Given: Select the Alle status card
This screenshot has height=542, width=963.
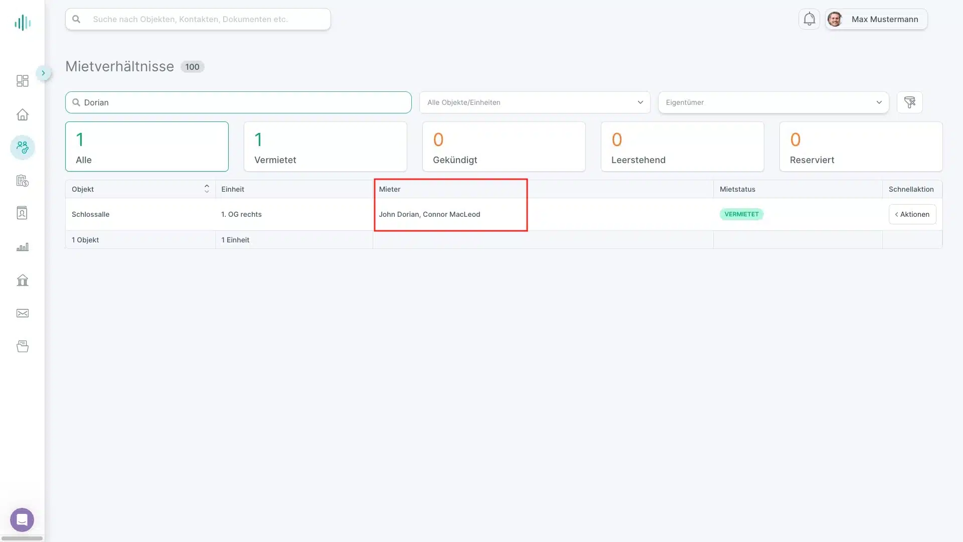Looking at the screenshot, I should pyautogui.click(x=147, y=147).
